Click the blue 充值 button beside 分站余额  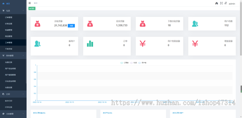click(x=71, y=26)
